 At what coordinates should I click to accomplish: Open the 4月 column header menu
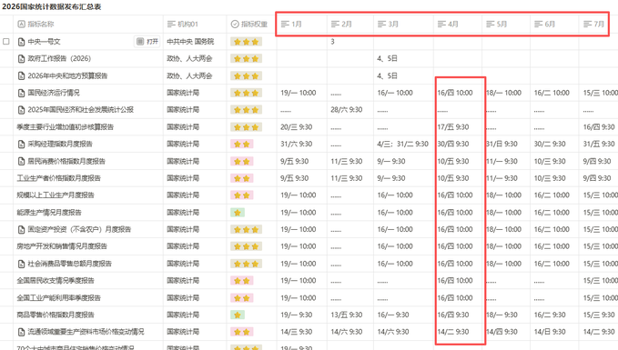click(458, 24)
